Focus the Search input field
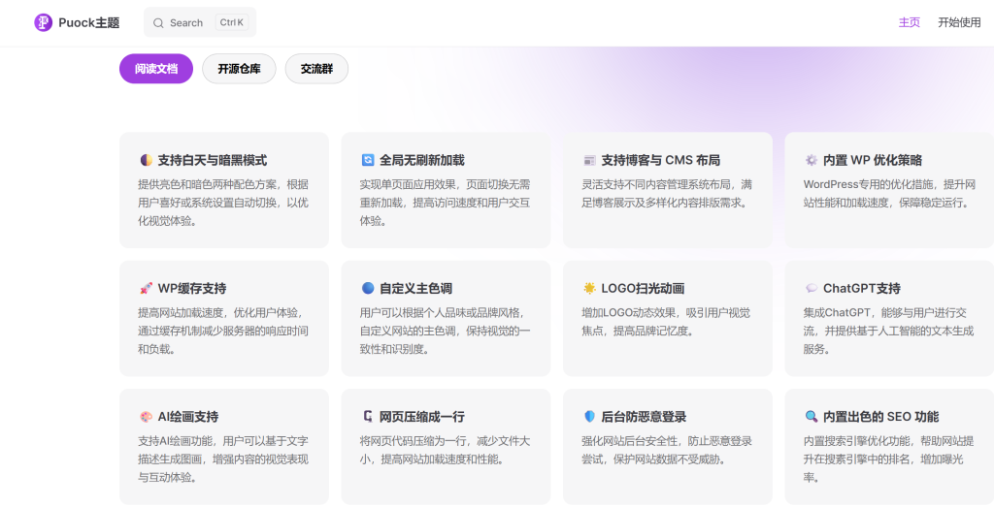Viewport: 994px width, 507px height. (x=189, y=22)
